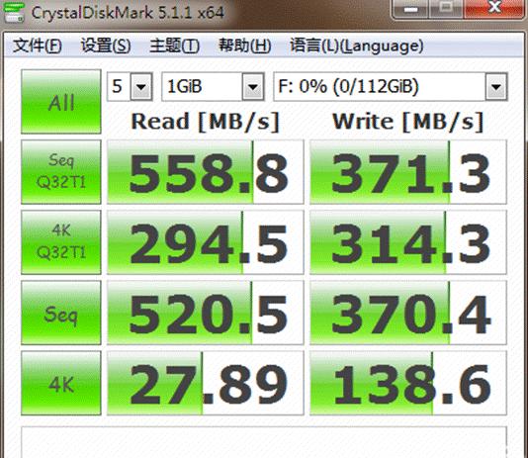
Task: Expand the test count dropdown showing 5
Action: 141,86
